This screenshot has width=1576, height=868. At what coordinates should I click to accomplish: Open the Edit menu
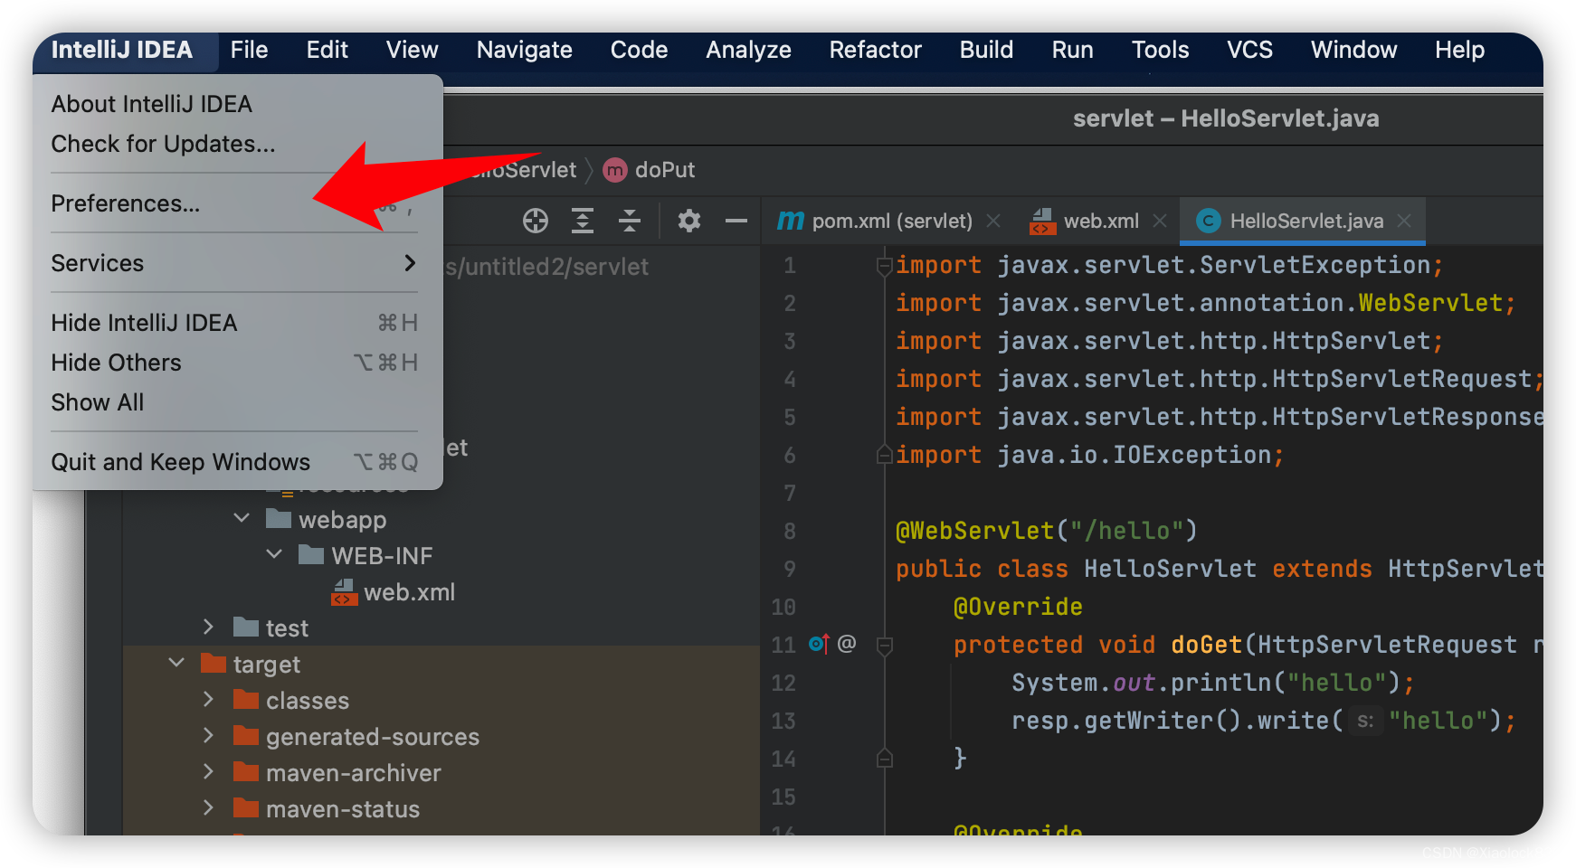(327, 50)
